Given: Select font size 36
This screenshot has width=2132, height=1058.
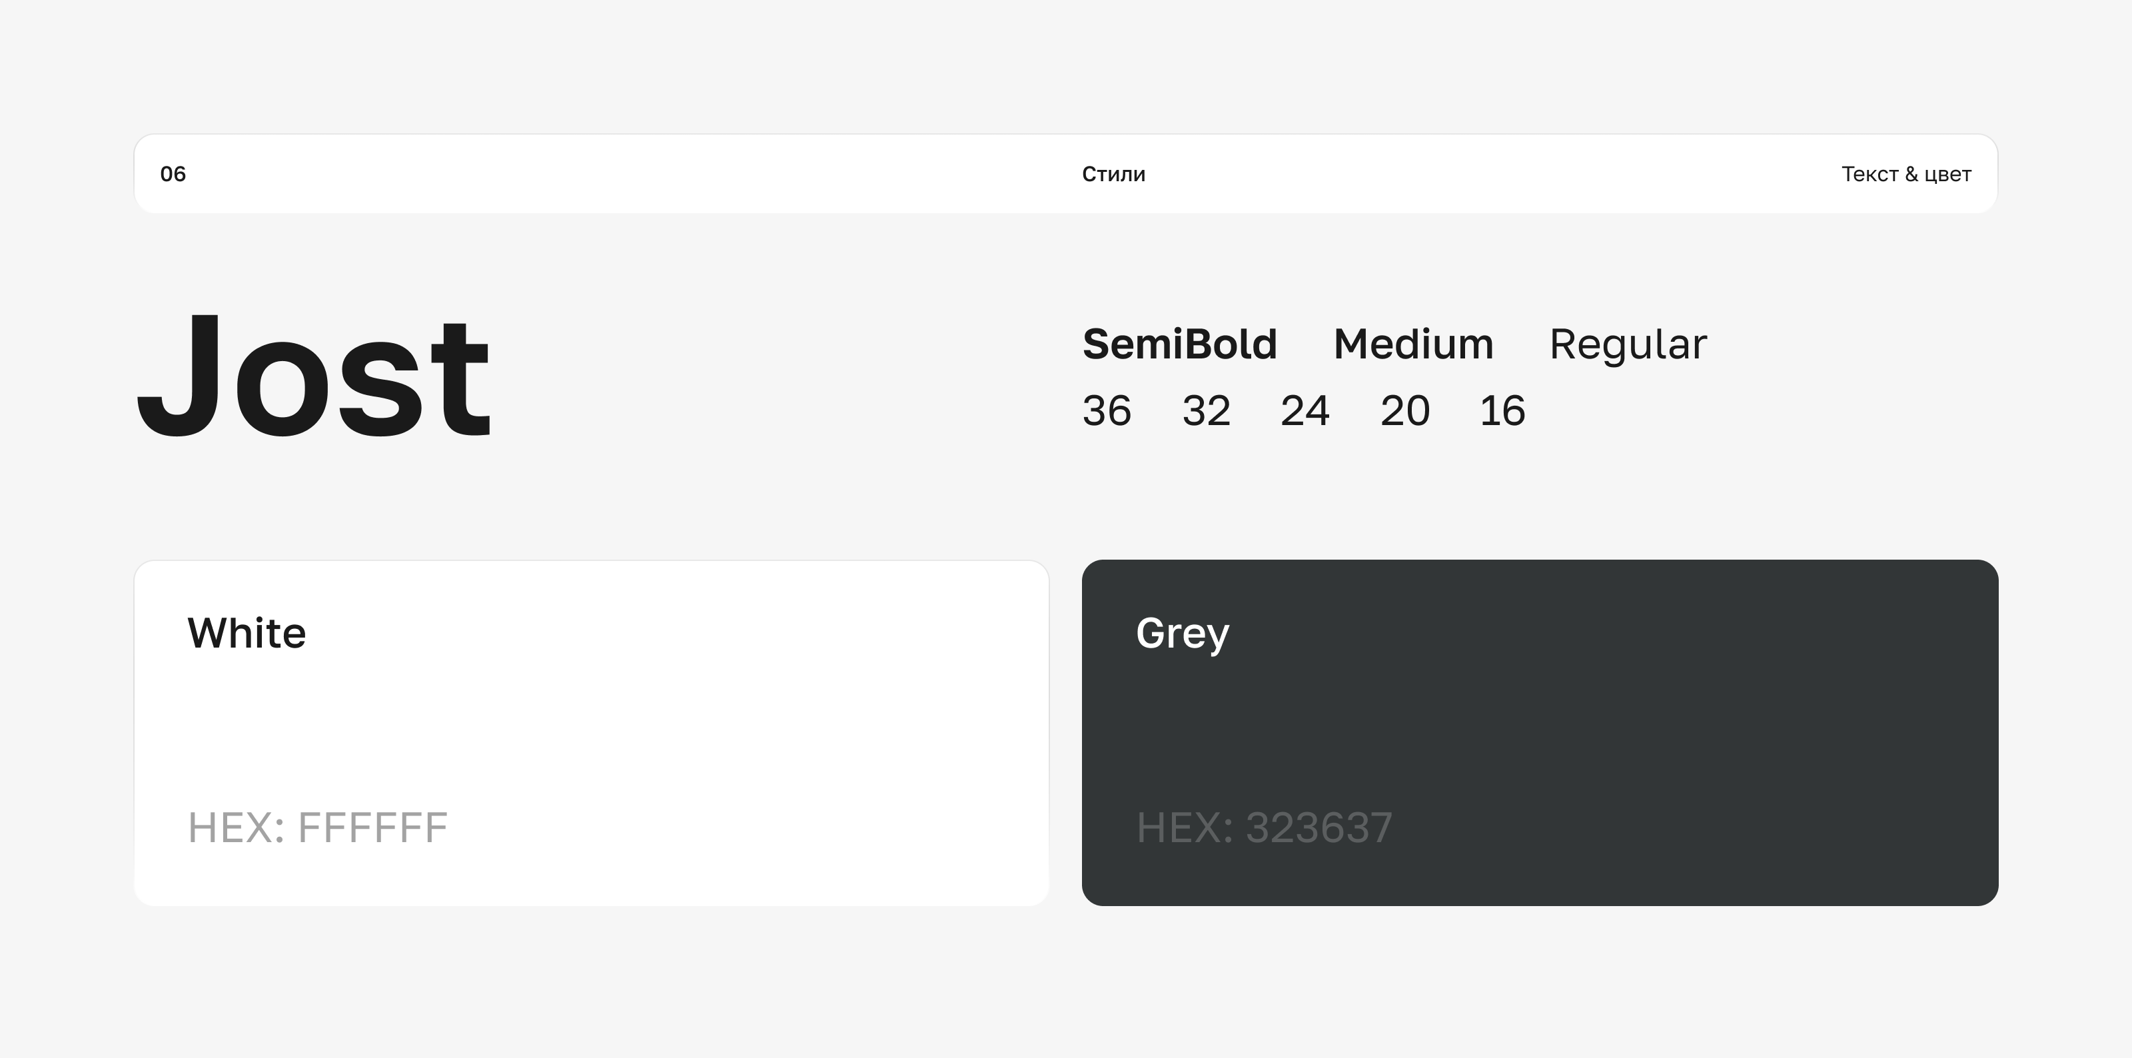Looking at the screenshot, I should click(1107, 410).
